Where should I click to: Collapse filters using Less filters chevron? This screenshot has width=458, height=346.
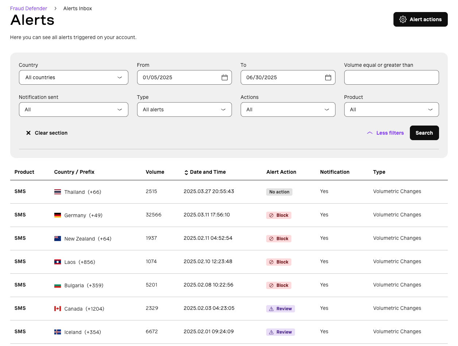pyautogui.click(x=369, y=133)
